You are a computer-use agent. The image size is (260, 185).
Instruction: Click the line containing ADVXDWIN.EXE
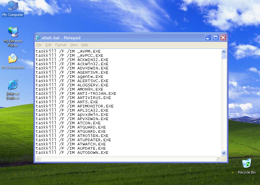pos(72,68)
